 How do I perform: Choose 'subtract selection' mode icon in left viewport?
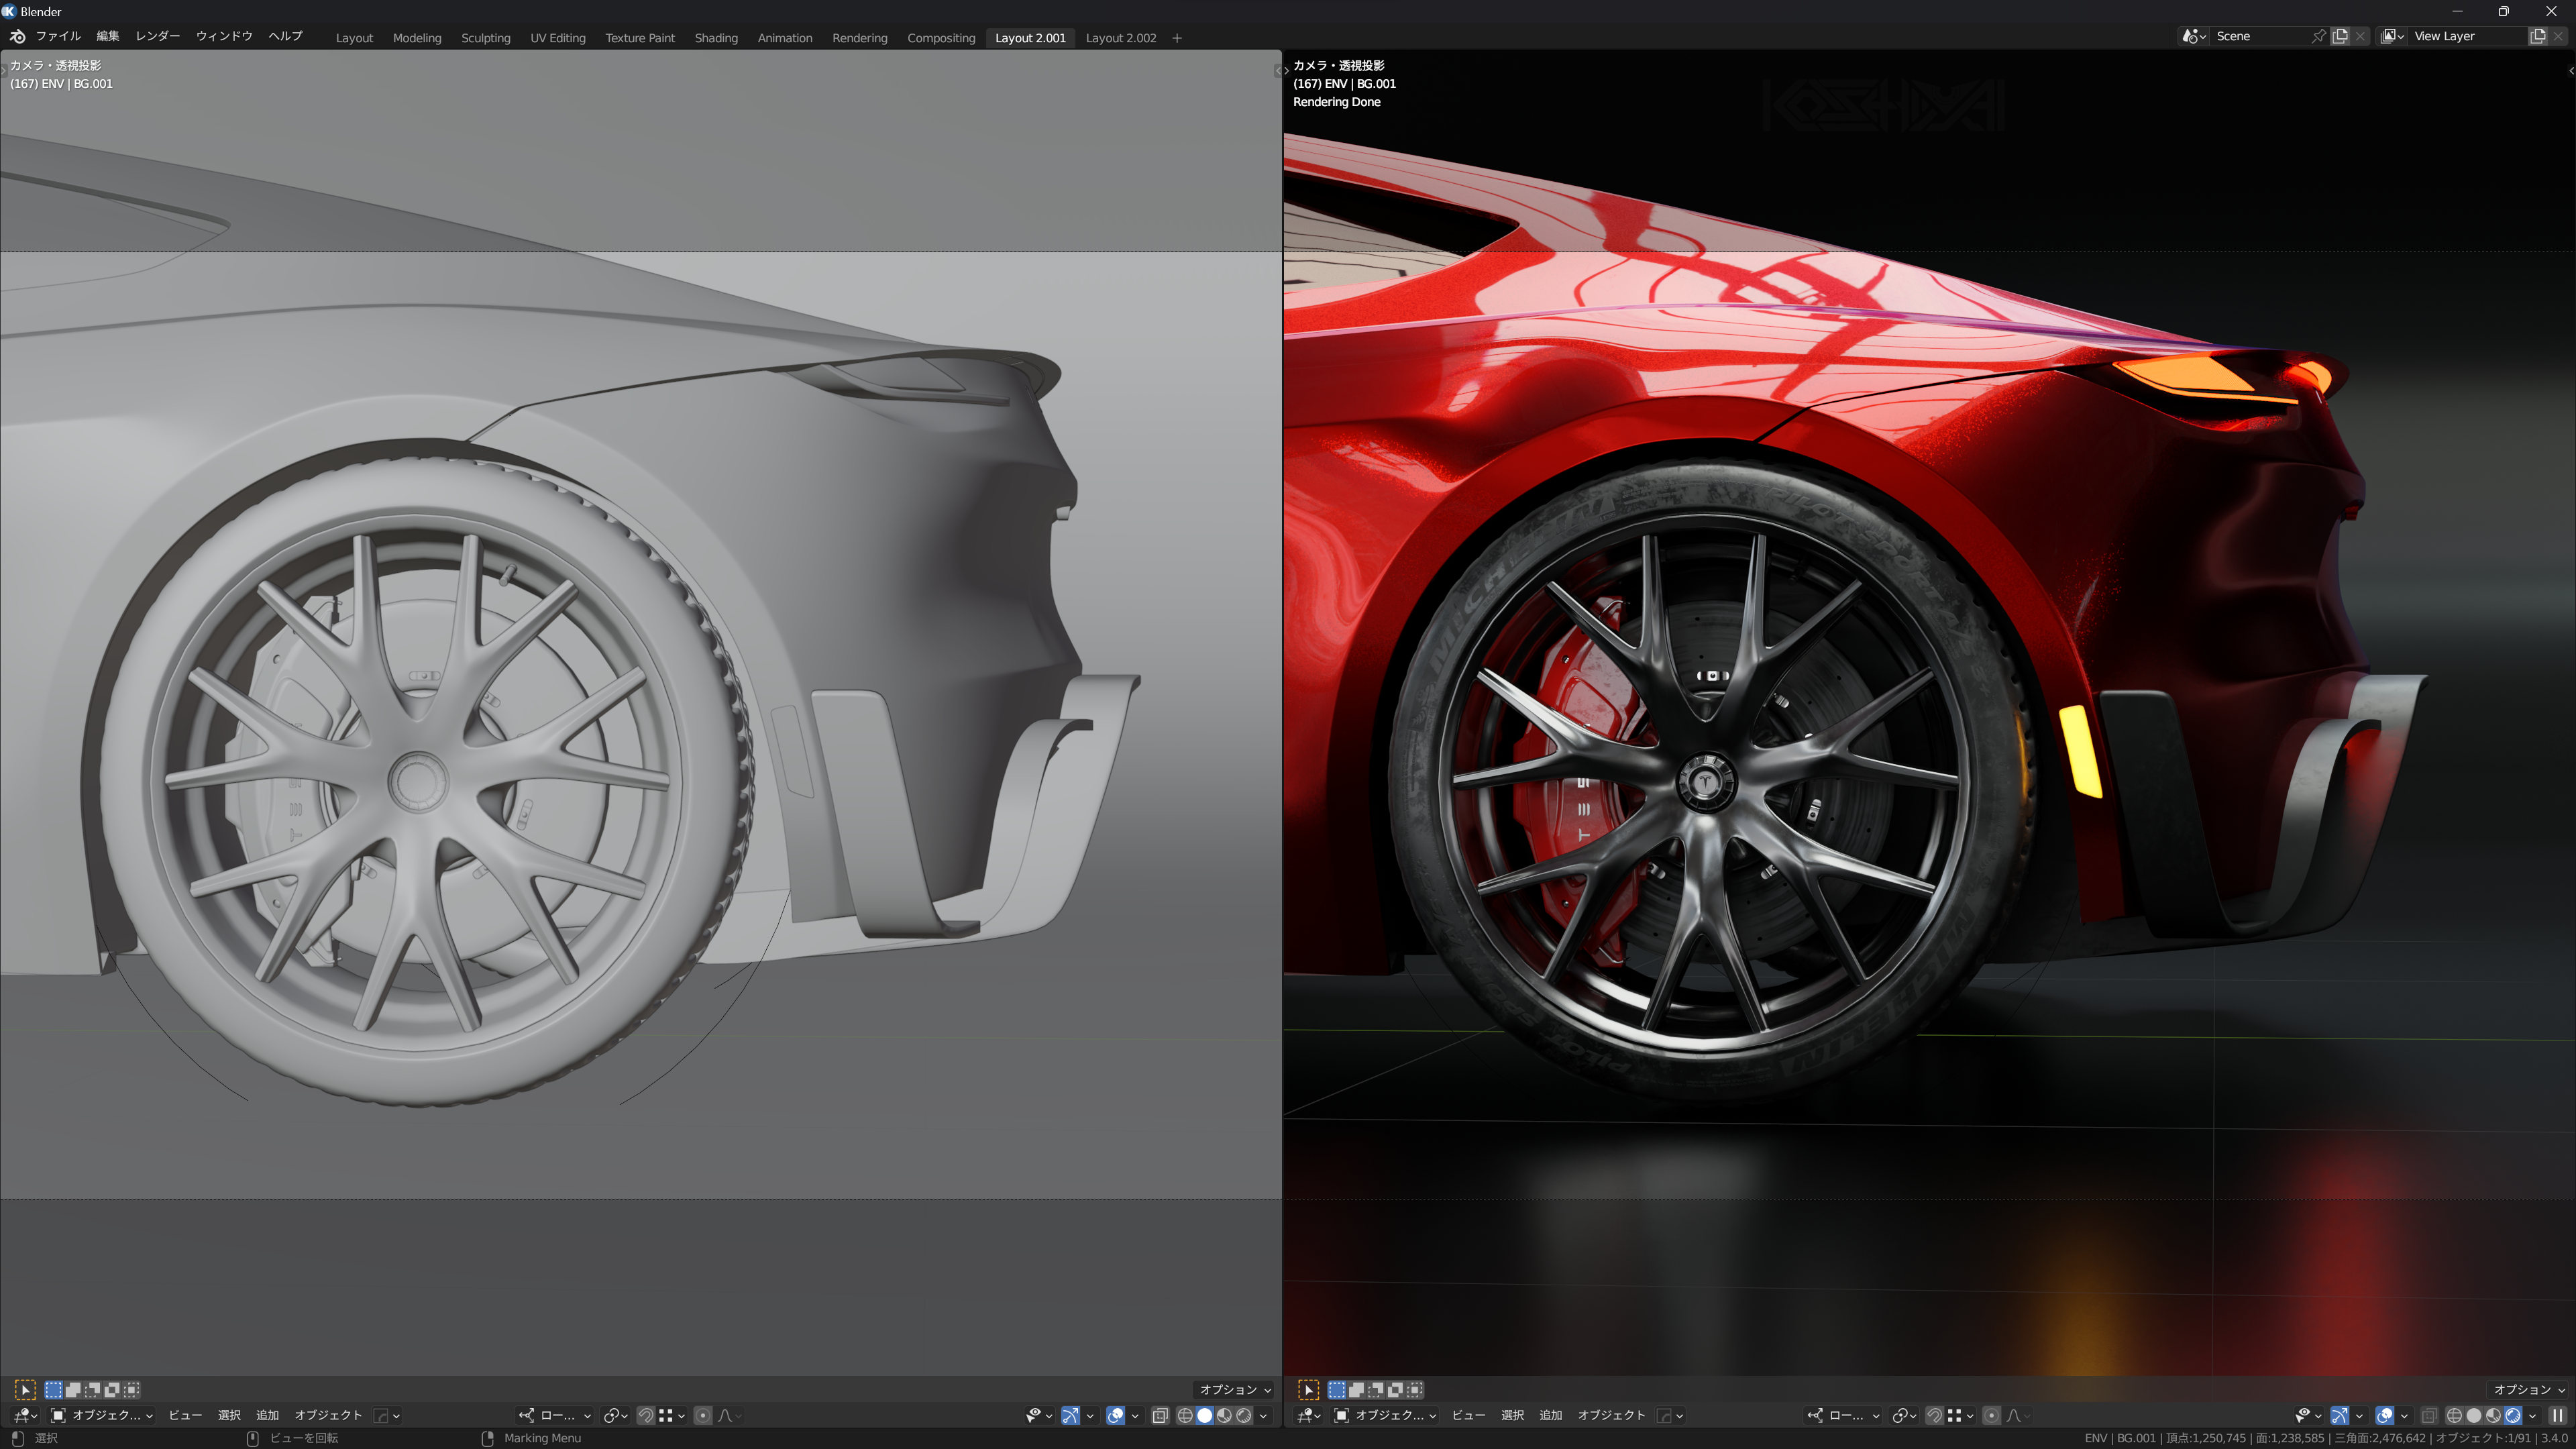tap(92, 1389)
